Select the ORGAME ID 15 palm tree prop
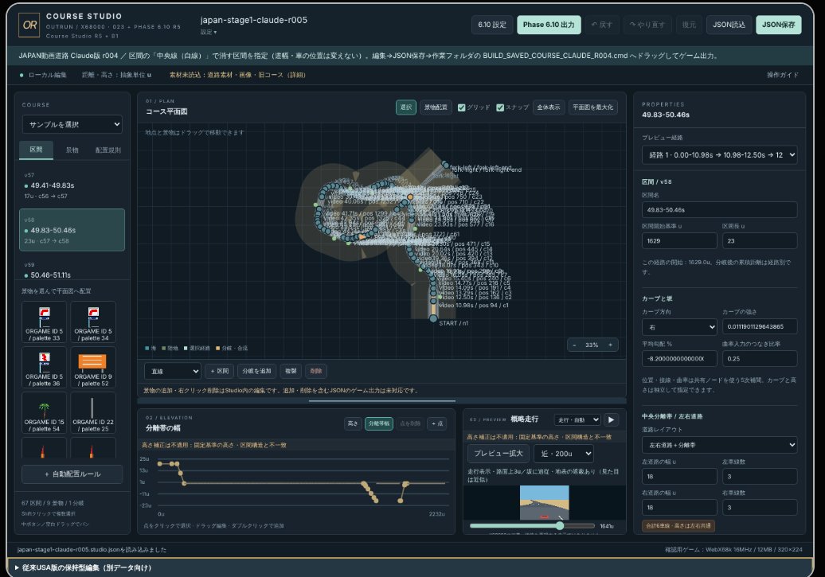 45,413
